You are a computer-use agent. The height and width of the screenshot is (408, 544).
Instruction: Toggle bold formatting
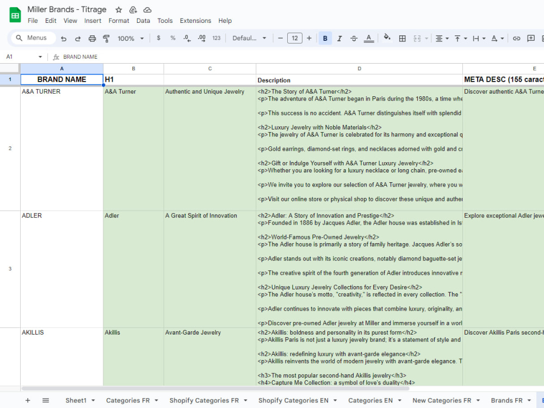(x=325, y=38)
